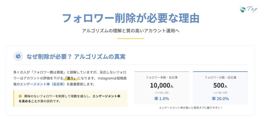268x118 pixels.
Task: Click the 率 20.0% engagement value
Action: point(220,98)
